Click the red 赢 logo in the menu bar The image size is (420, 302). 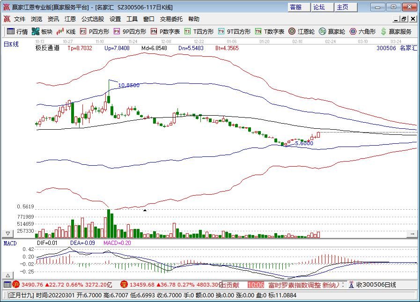tap(7, 19)
